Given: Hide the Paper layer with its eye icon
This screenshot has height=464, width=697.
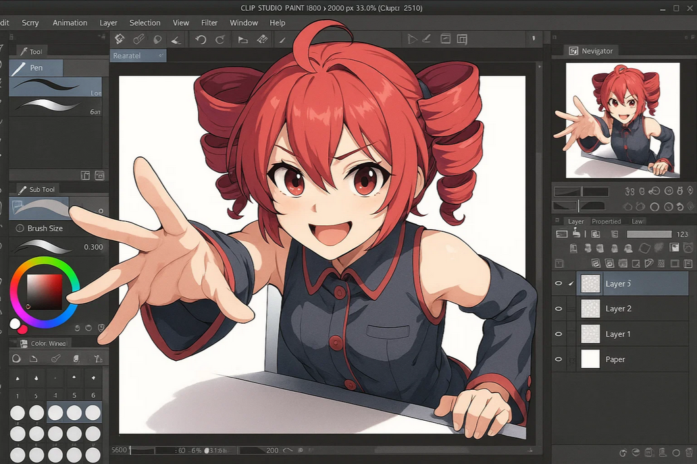Looking at the screenshot, I should tap(559, 359).
